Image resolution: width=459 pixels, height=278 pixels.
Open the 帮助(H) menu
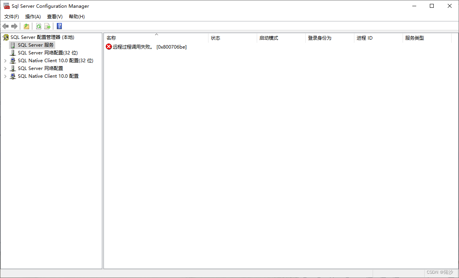point(77,17)
